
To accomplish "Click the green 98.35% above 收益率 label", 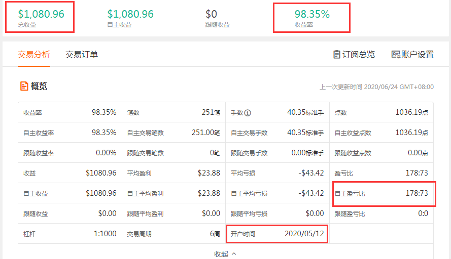I will pyautogui.click(x=312, y=14).
